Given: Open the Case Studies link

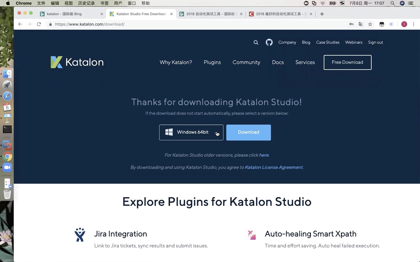Looking at the screenshot, I should pos(328,43).
